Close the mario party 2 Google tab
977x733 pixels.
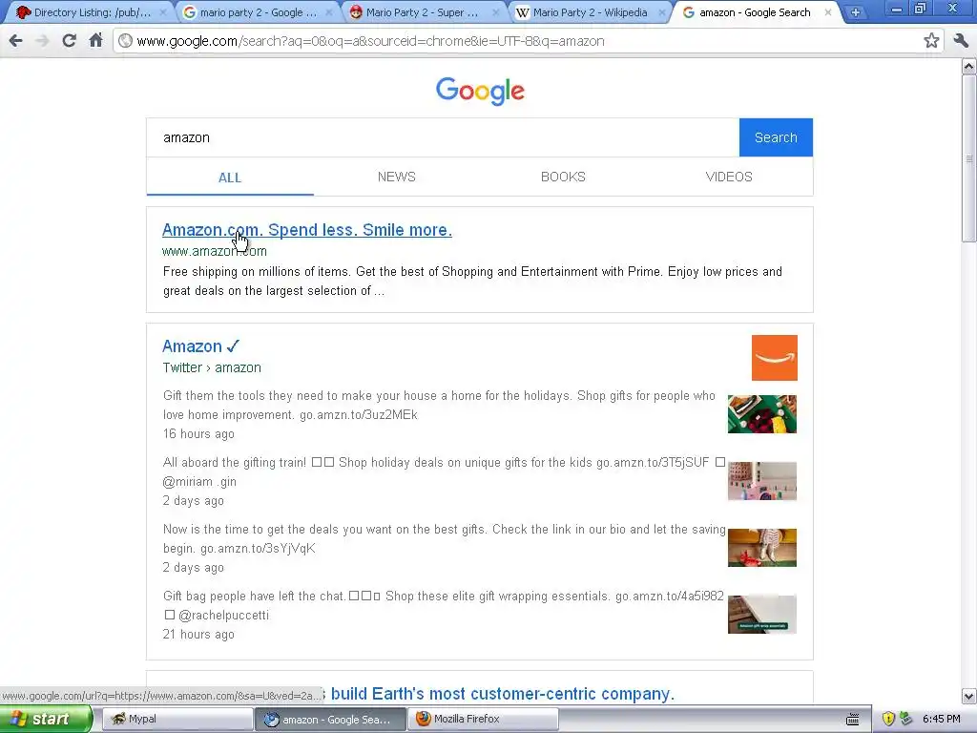pos(328,12)
